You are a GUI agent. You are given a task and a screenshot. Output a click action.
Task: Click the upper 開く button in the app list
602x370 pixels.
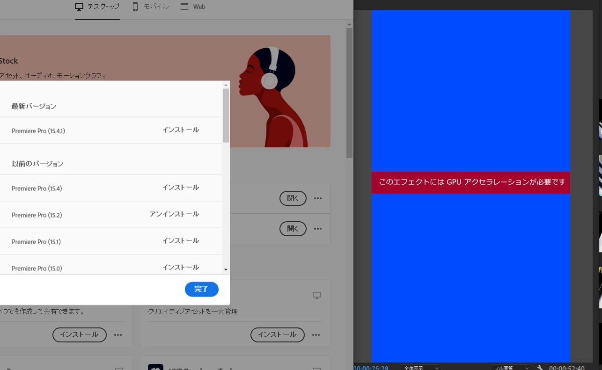click(293, 198)
